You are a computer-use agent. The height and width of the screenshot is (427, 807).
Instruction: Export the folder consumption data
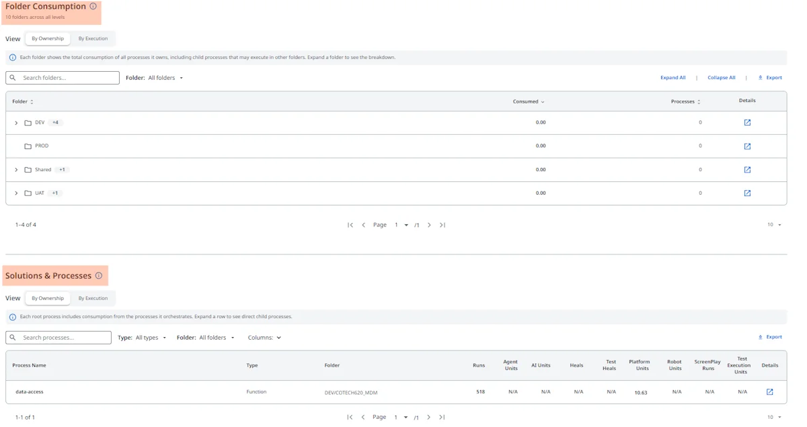(x=770, y=78)
